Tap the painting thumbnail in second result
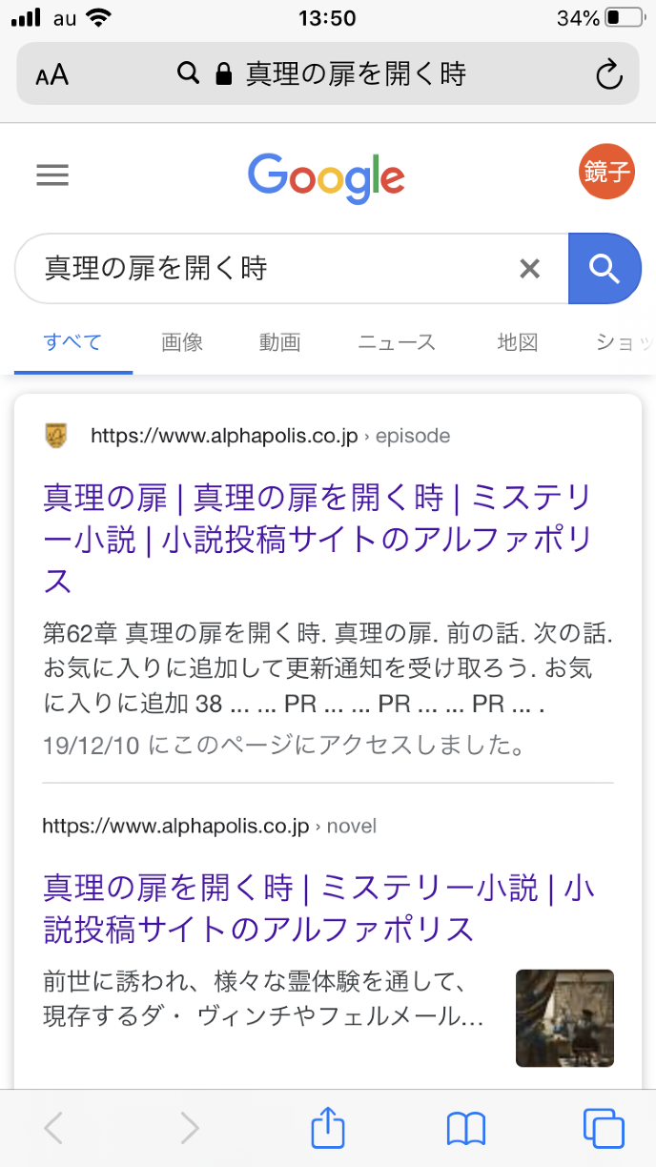 pyautogui.click(x=564, y=1017)
